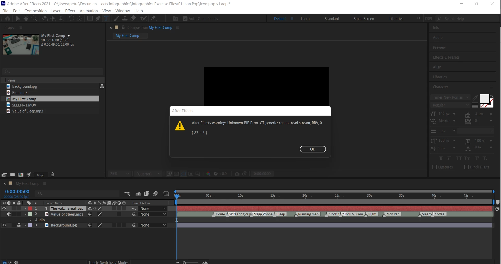Screen dimensions: 501x264
Task: Open parent dropdown for Value of Sleep.mp3
Action: 153,214
